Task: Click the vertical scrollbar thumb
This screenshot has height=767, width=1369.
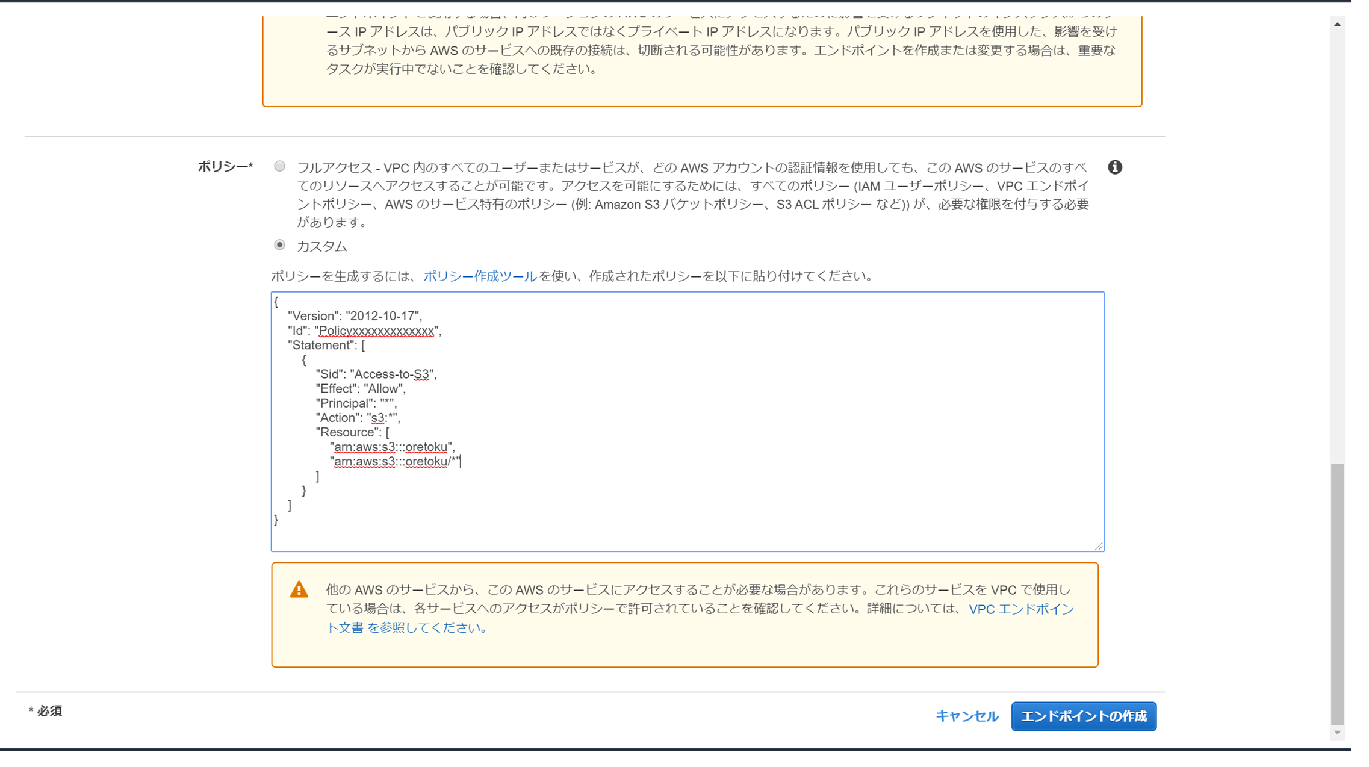Action: click(1336, 593)
